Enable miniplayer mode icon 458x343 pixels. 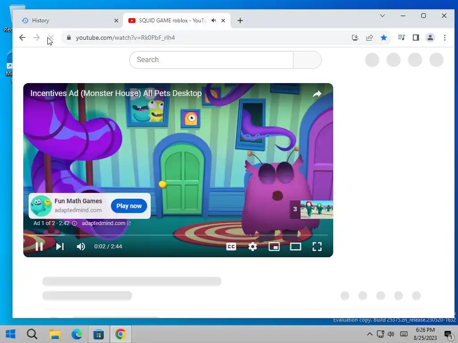pos(274,247)
